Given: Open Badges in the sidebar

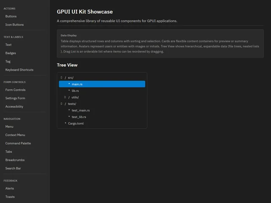Looking at the screenshot, I should (11, 53).
